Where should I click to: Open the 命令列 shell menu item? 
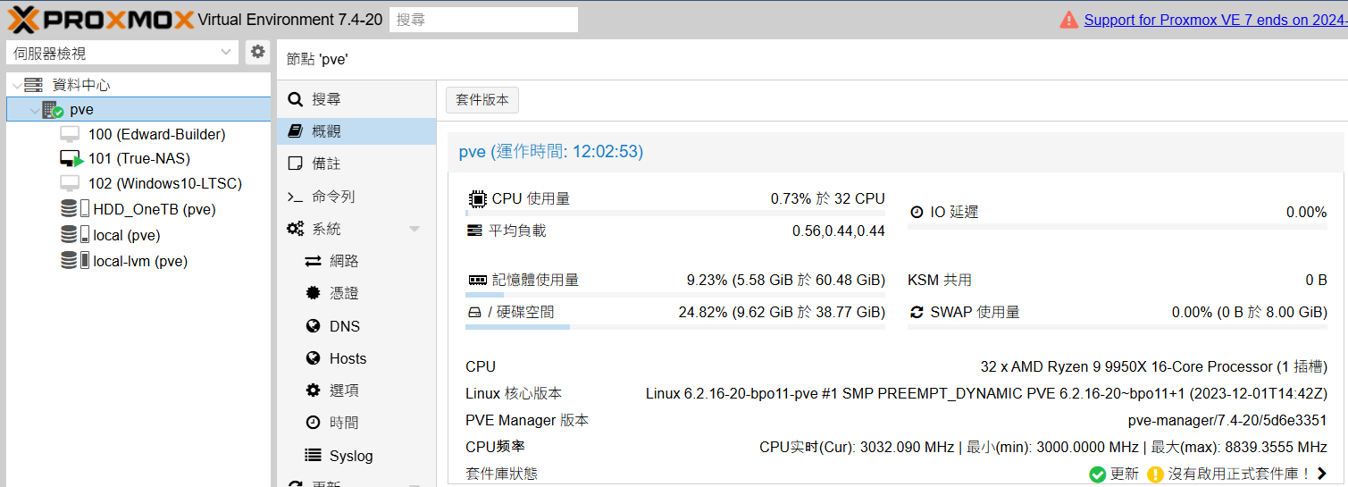click(333, 197)
